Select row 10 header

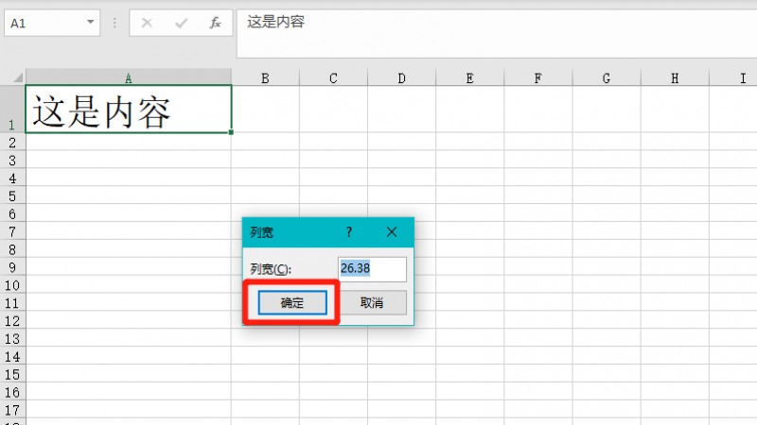tap(12, 285)
